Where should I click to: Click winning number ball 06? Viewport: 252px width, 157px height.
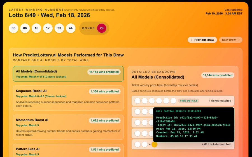pyautogui.click(x=25, y=28)
